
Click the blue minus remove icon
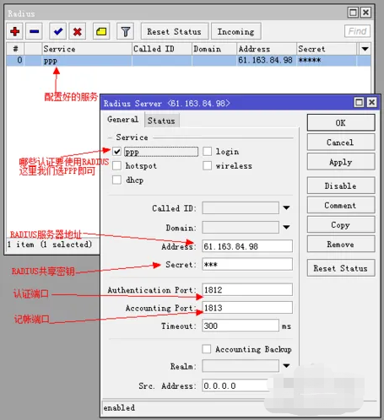click(x=35, y=31)
